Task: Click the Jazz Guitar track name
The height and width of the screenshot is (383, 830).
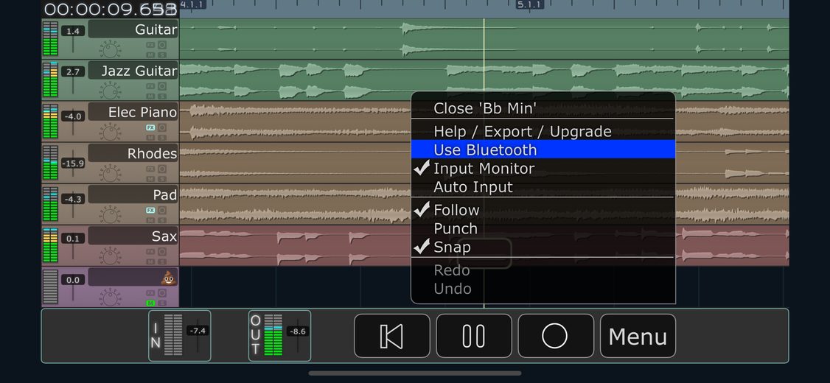Action: 133,71
